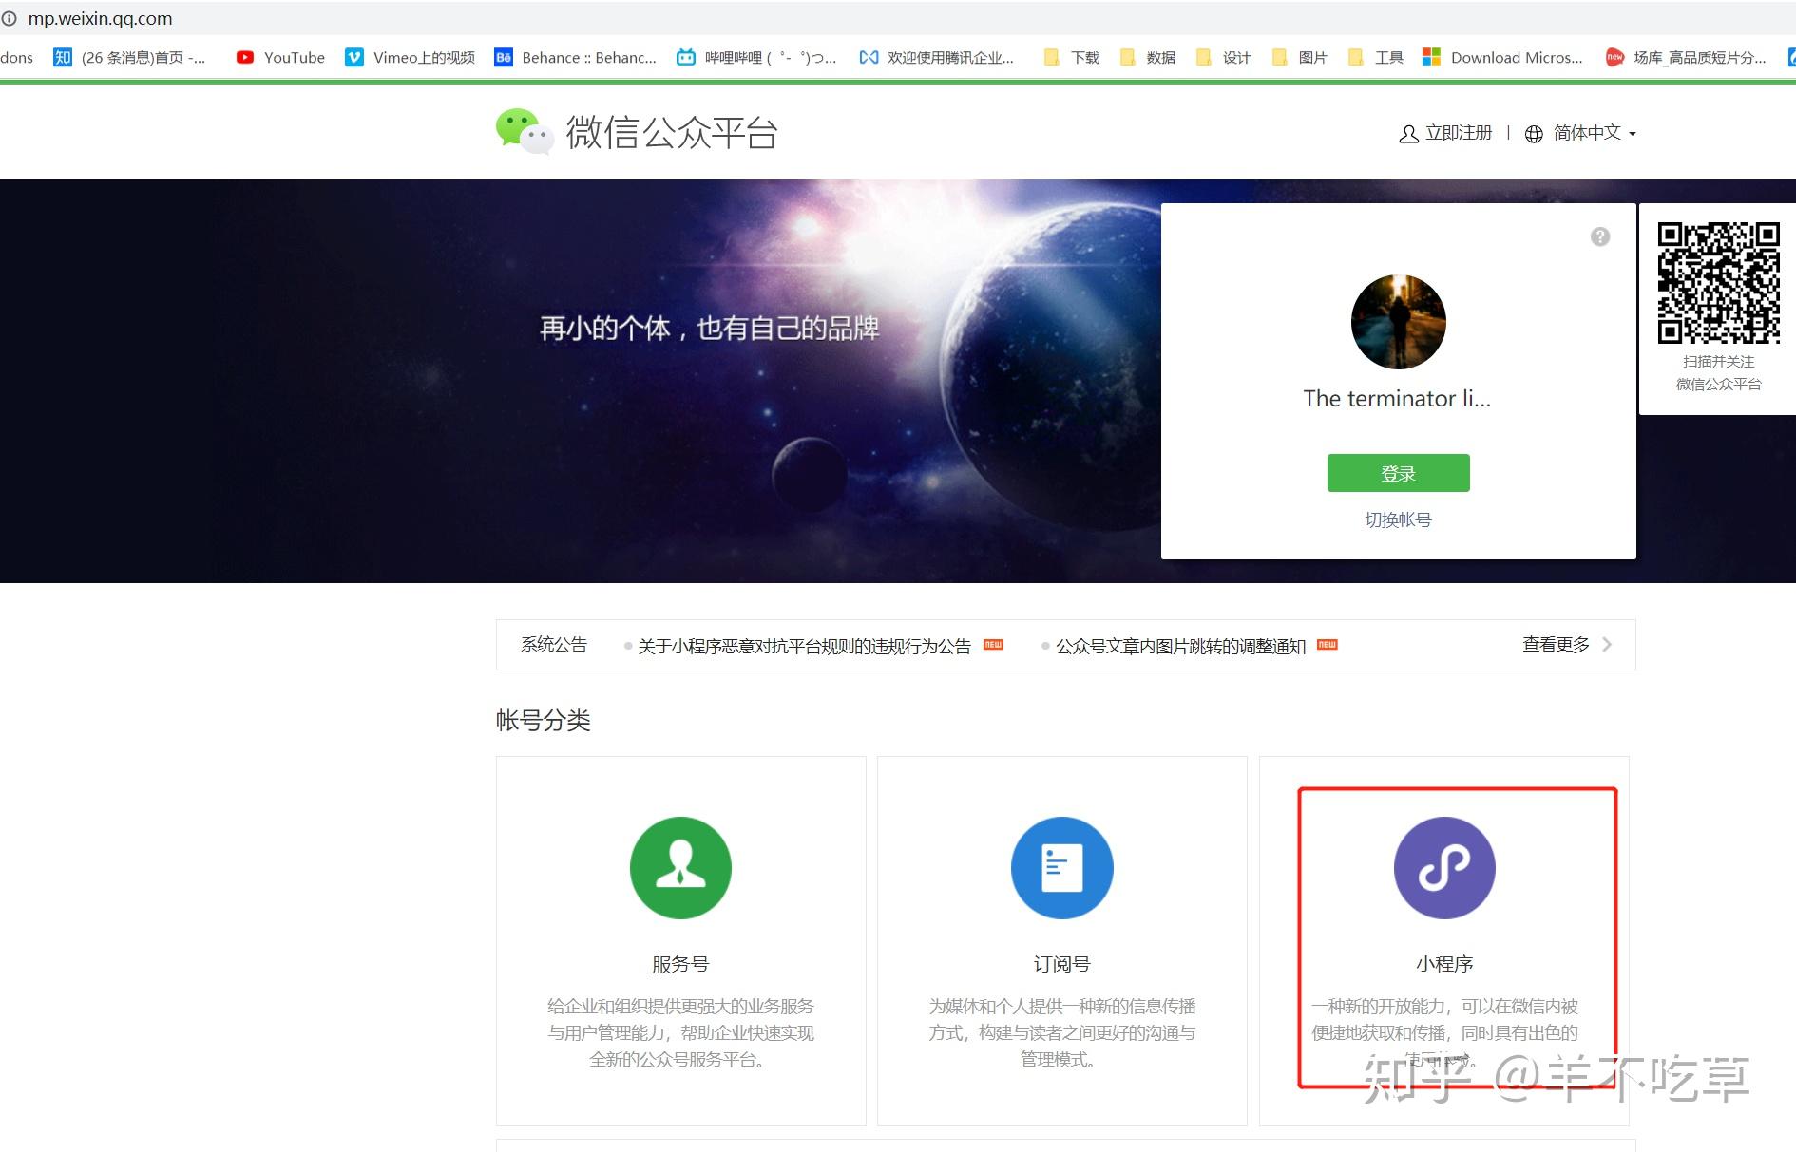Open the 下载 bookmark folder

pos(1071,57)
